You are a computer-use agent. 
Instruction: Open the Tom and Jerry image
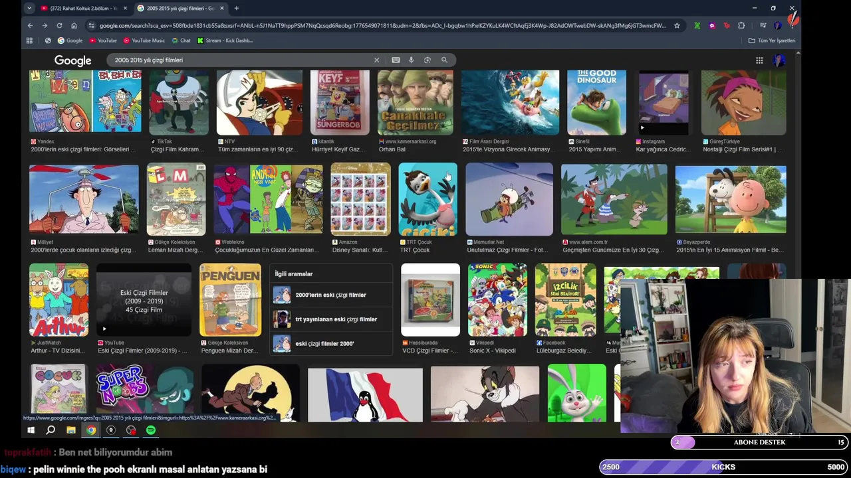485,394
